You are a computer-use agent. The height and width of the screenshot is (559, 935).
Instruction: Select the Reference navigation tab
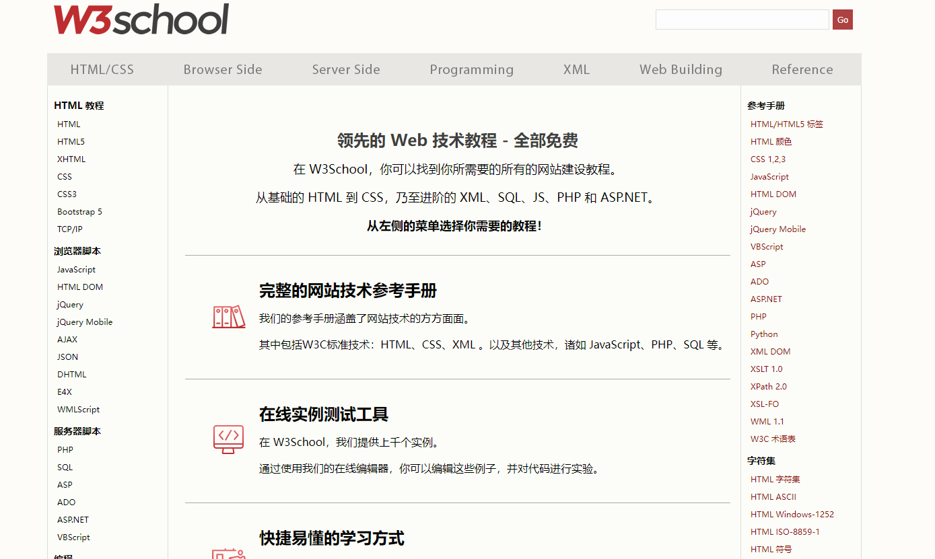(x=802, y=69)
